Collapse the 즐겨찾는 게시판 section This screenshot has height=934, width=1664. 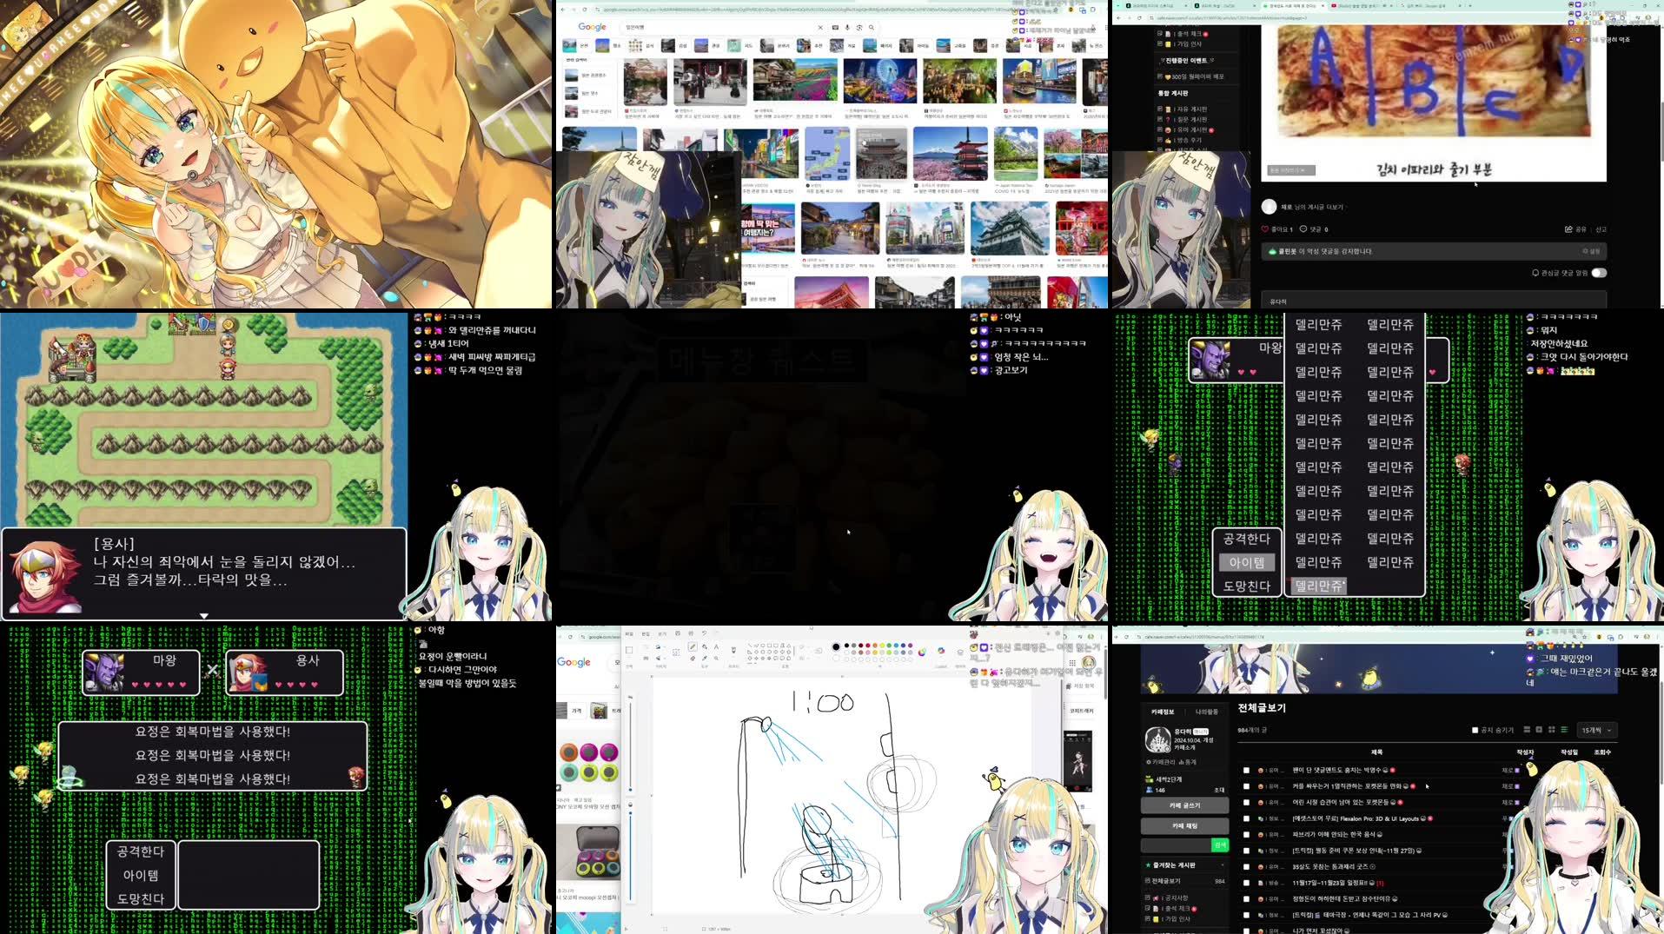pyautogui.click(x=1222, y=864)
